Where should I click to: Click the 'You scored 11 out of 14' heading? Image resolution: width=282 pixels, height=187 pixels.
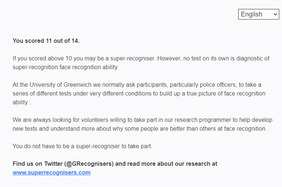[46, 41]
